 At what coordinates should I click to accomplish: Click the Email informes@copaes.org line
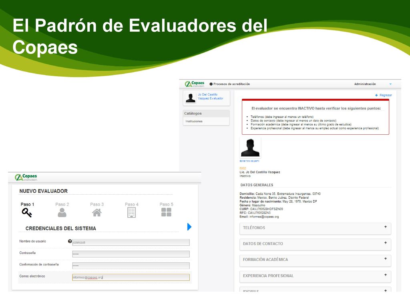click(x=259, y=217)
